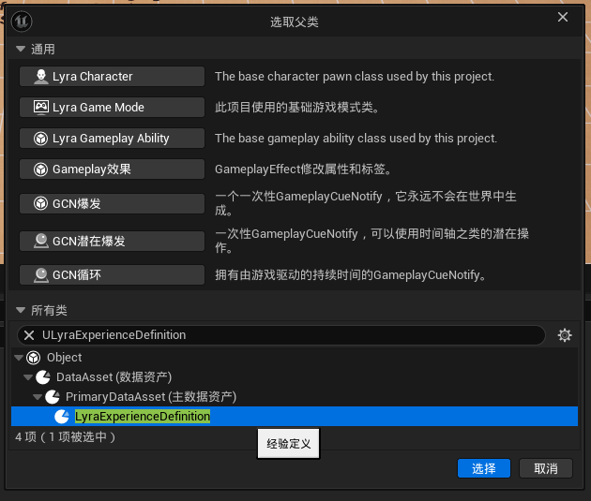This screenshot has height=501, width=591.
Task: Click the Lyra Character description text
Action: click(355, 77)
